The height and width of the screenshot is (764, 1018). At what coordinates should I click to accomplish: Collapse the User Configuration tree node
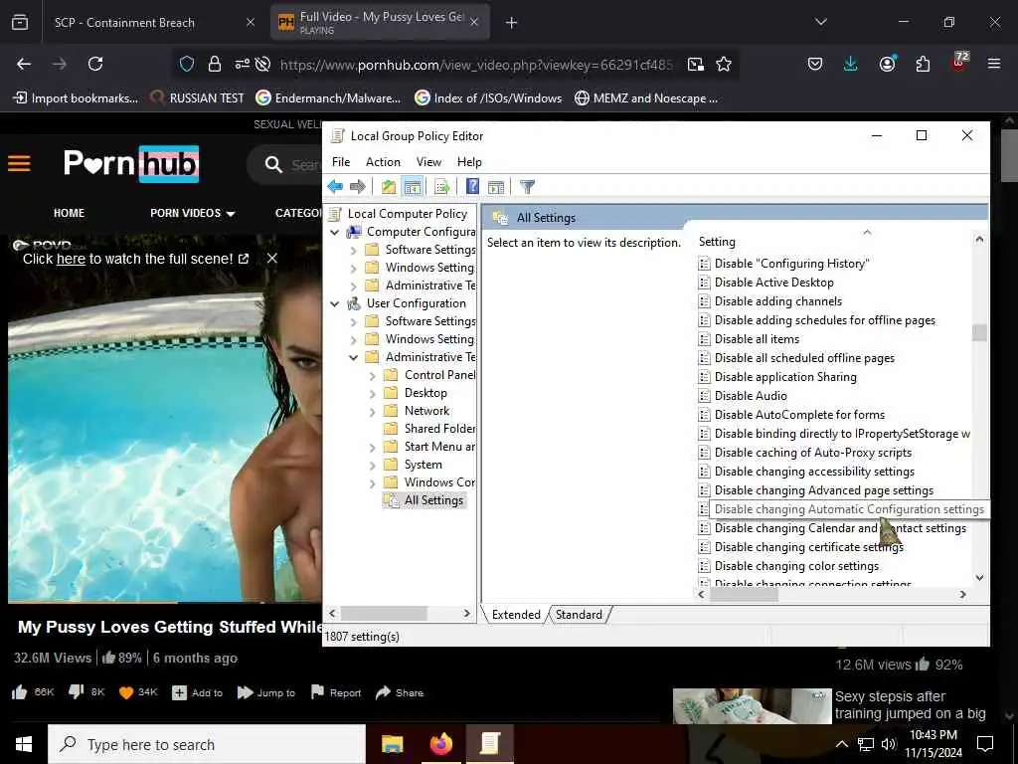pos(335,303)
